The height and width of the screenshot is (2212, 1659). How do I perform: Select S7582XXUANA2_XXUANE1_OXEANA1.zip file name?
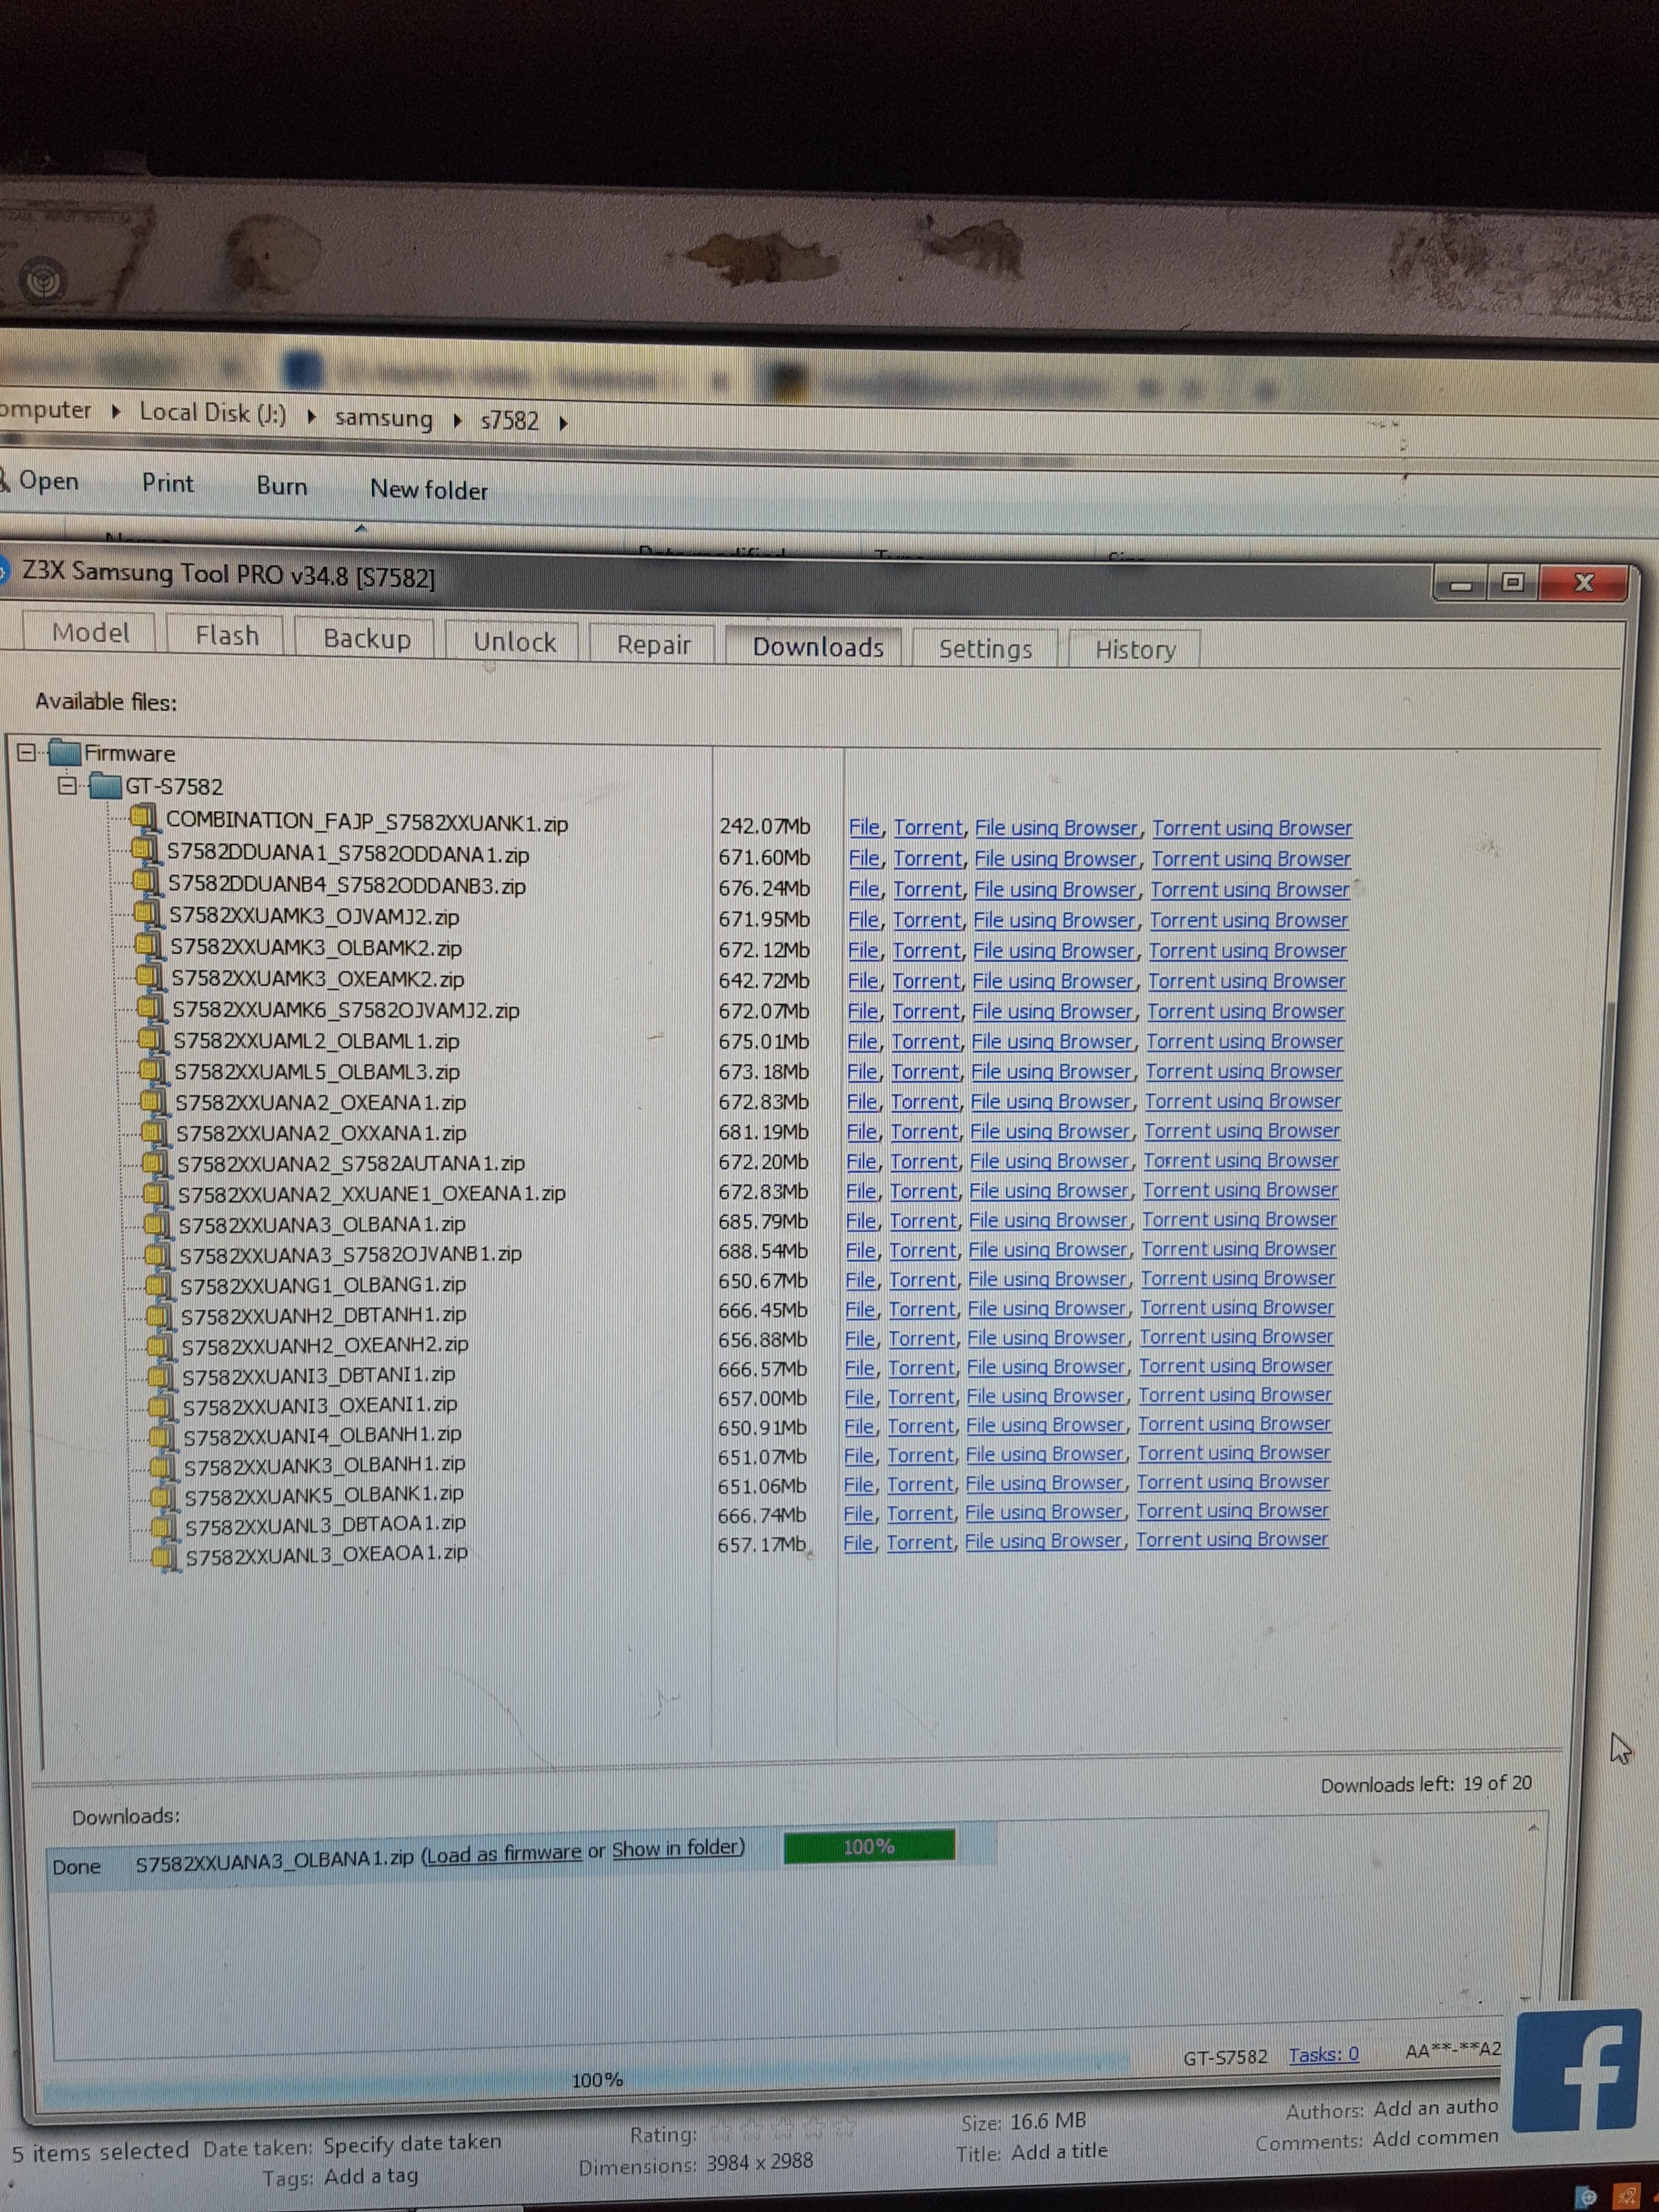371,1193
